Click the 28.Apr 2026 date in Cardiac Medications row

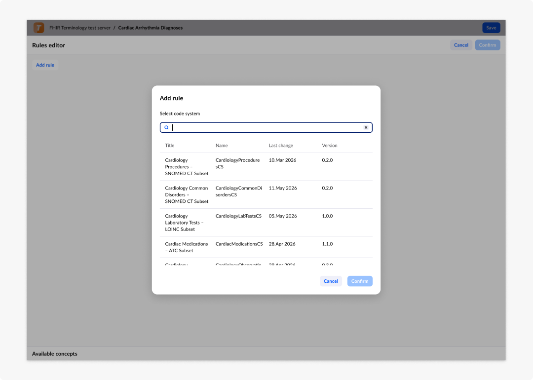point(282,244)
